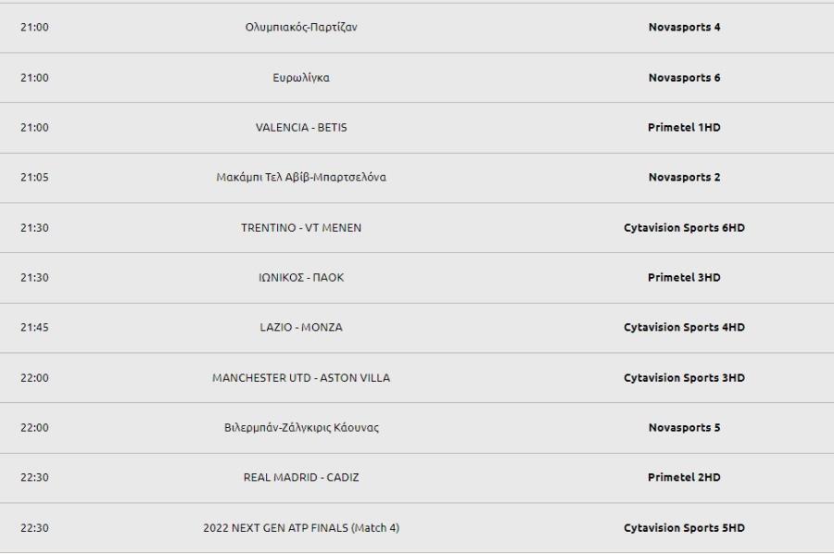Open the ΙΩΝΙΚΟΣ - ΠΑΟΚ listing
This screenshot has width=834, height=554.
(301, 278)
